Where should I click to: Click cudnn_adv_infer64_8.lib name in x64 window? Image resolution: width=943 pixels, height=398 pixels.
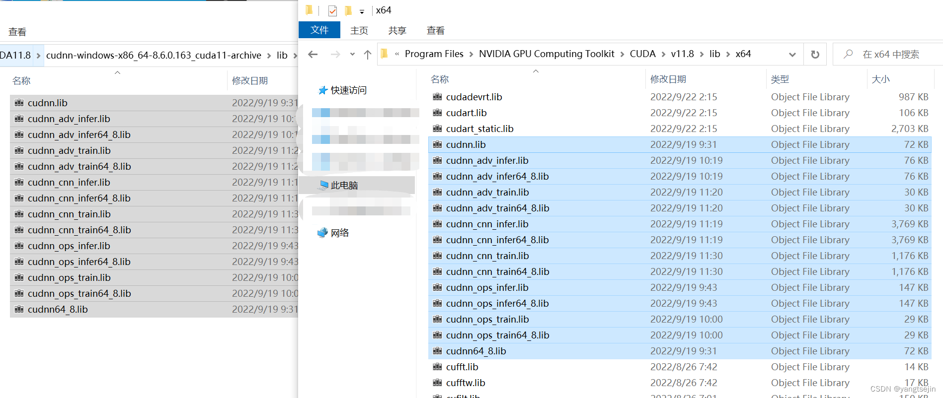(497, 176)
